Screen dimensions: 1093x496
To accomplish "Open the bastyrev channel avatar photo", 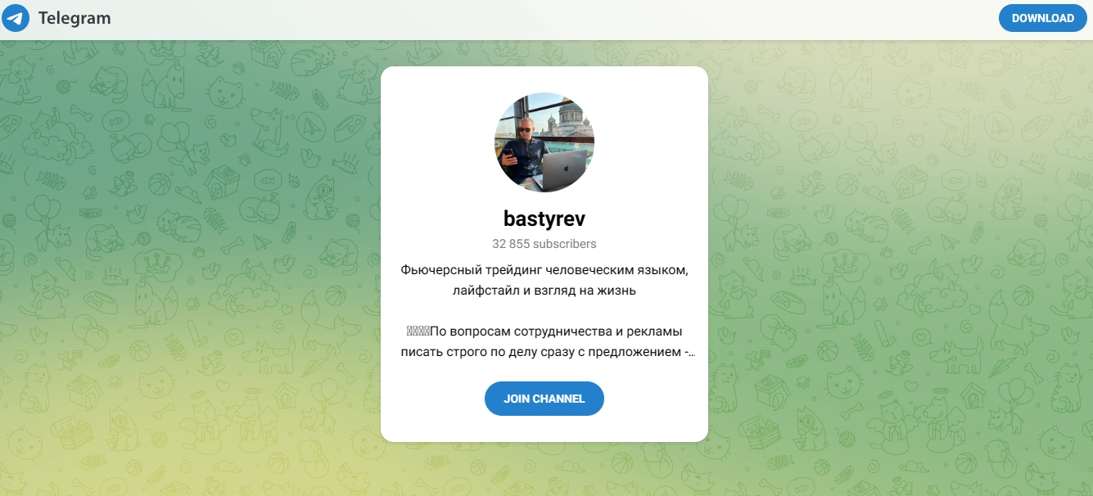I will (544, 142).
